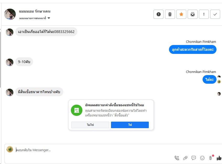The image size is (222, 164).
Task: Focus the Messenger reply text field
Action: (x=92, y=150)
